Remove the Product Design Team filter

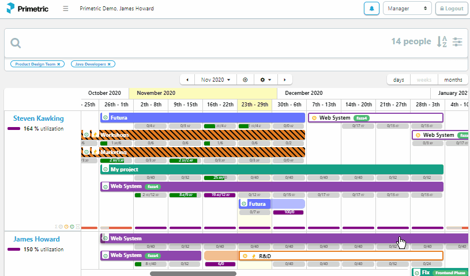pos(58,64)
